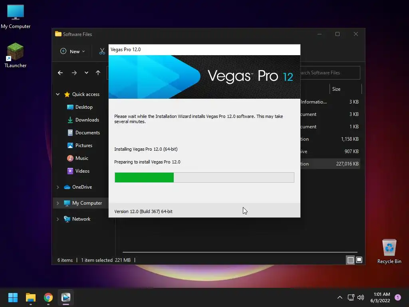Viewport: 409px width, 307px height.
Task: Minimize the Software Files window
Action: 320,34
